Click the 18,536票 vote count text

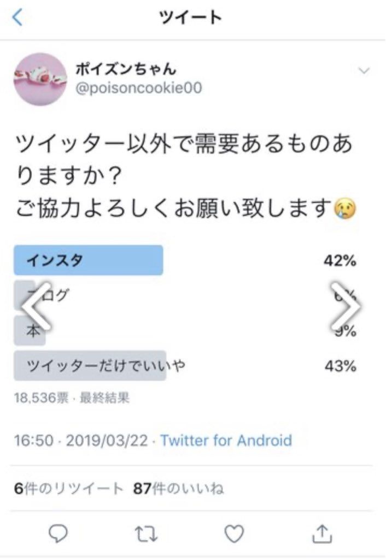click(41, 398)
